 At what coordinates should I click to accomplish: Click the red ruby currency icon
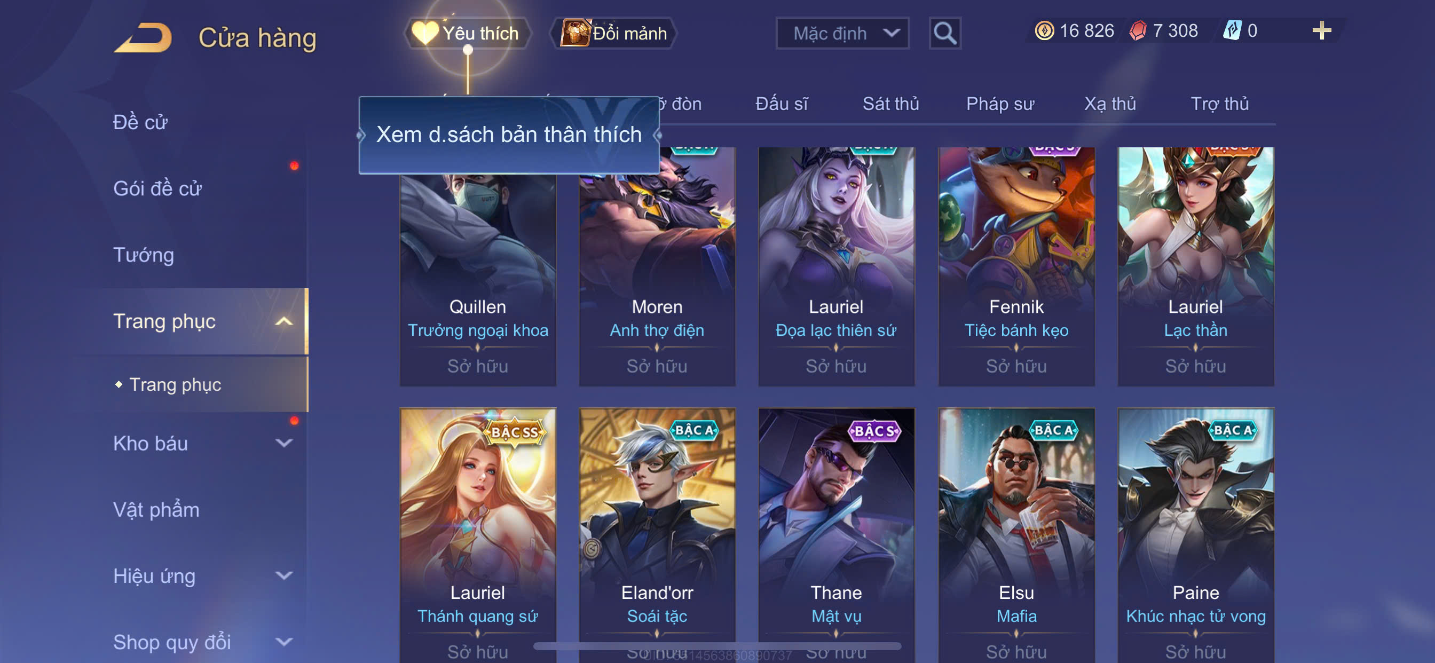pos(1138,30)
